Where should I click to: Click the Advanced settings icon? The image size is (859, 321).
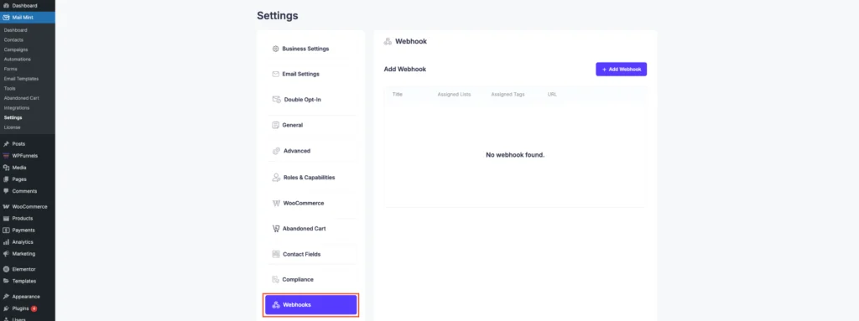coord(276,151)
